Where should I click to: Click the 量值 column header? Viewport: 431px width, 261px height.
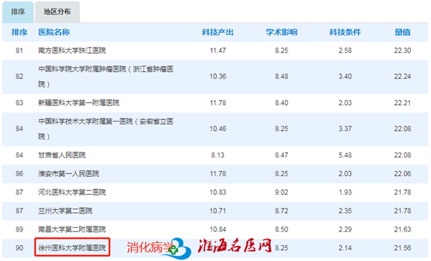click(x=402, y=32)
